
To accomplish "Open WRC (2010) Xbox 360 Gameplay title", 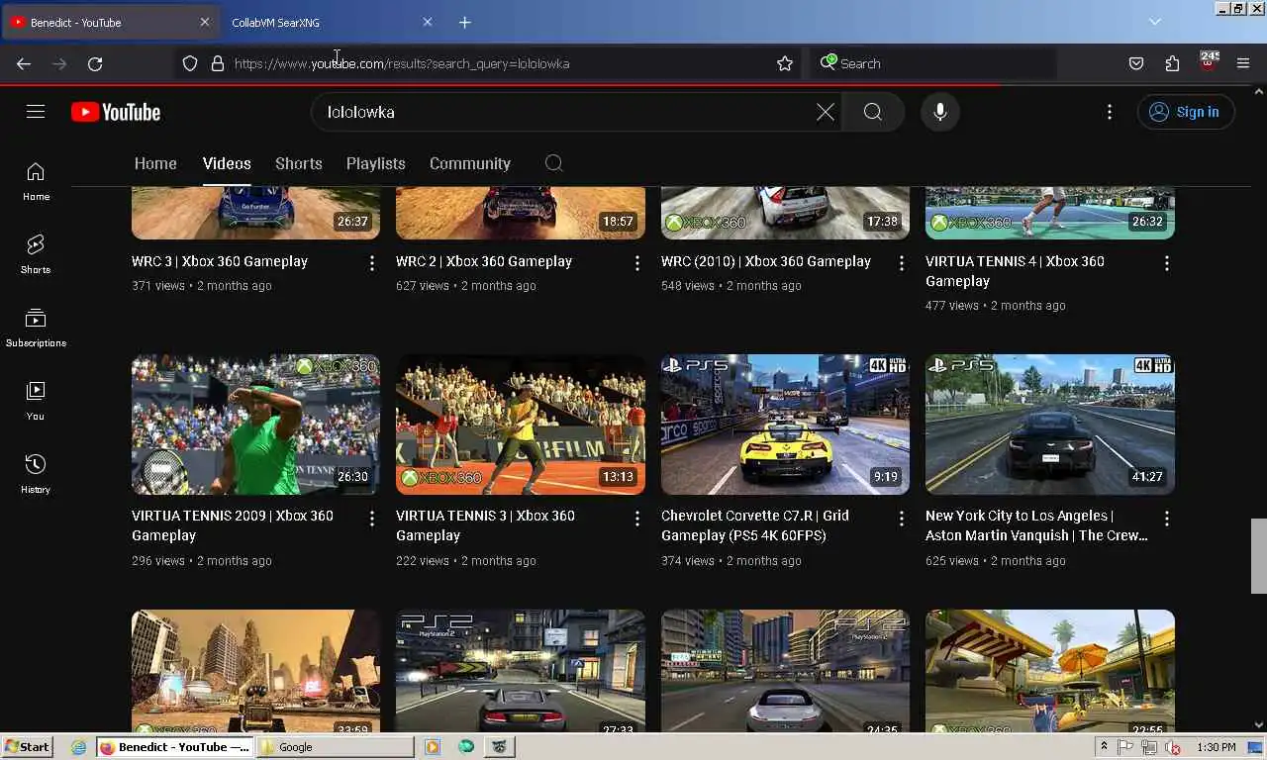I will [x=766, y=261].
